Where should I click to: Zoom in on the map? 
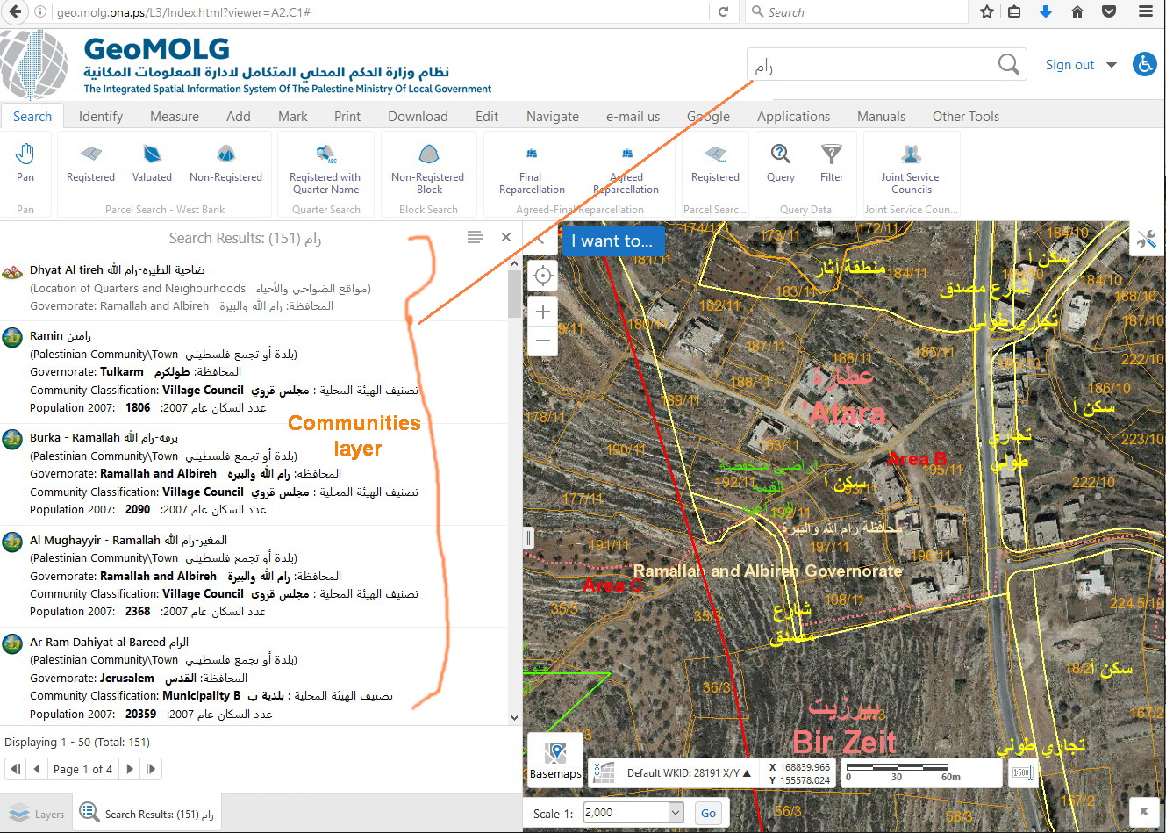click(x=543, y=312)
